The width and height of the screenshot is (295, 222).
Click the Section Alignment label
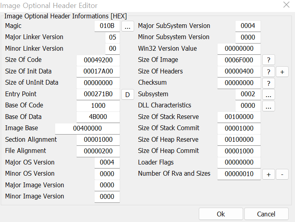tap(31, 140)
